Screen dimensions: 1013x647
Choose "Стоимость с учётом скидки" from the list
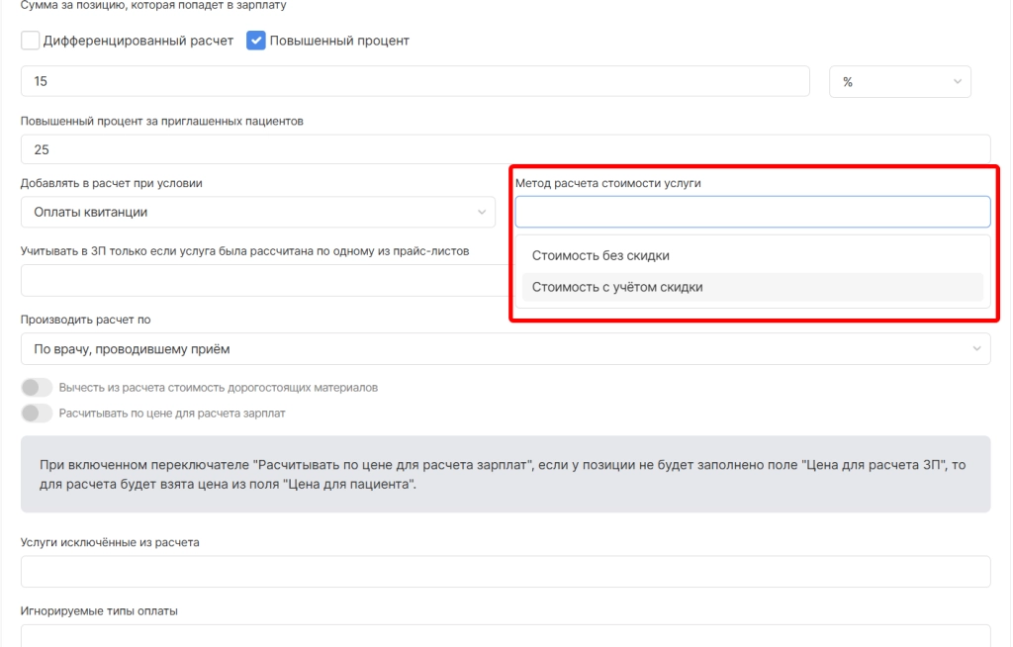[617, 288]
